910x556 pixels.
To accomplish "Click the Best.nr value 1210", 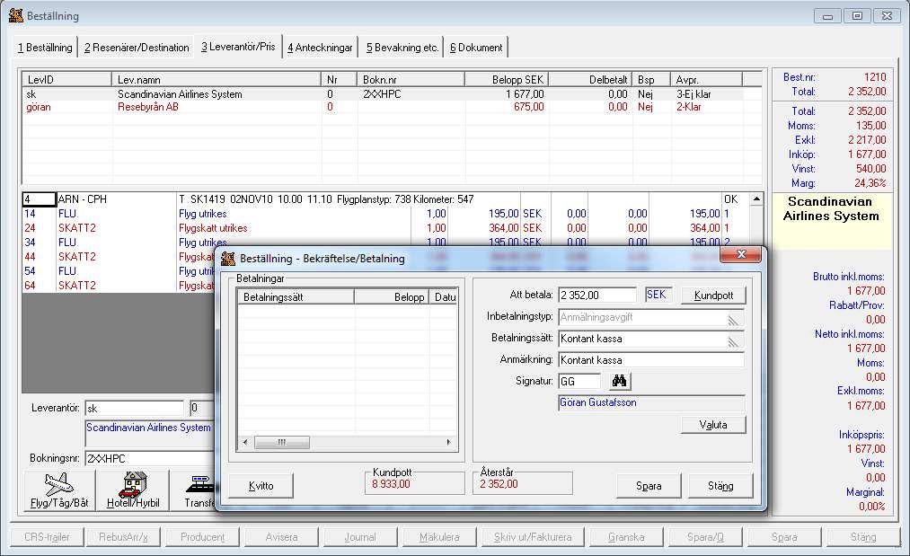I will [875, 77].
